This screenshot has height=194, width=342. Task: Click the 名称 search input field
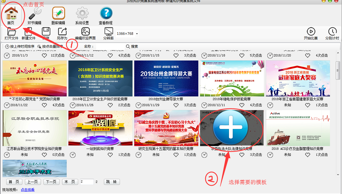109,46
